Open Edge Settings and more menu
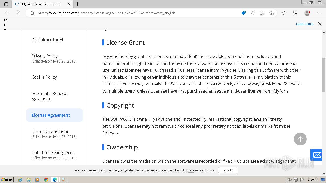The height and width of the screenshot is (183, 326). [x=319, y=13]
